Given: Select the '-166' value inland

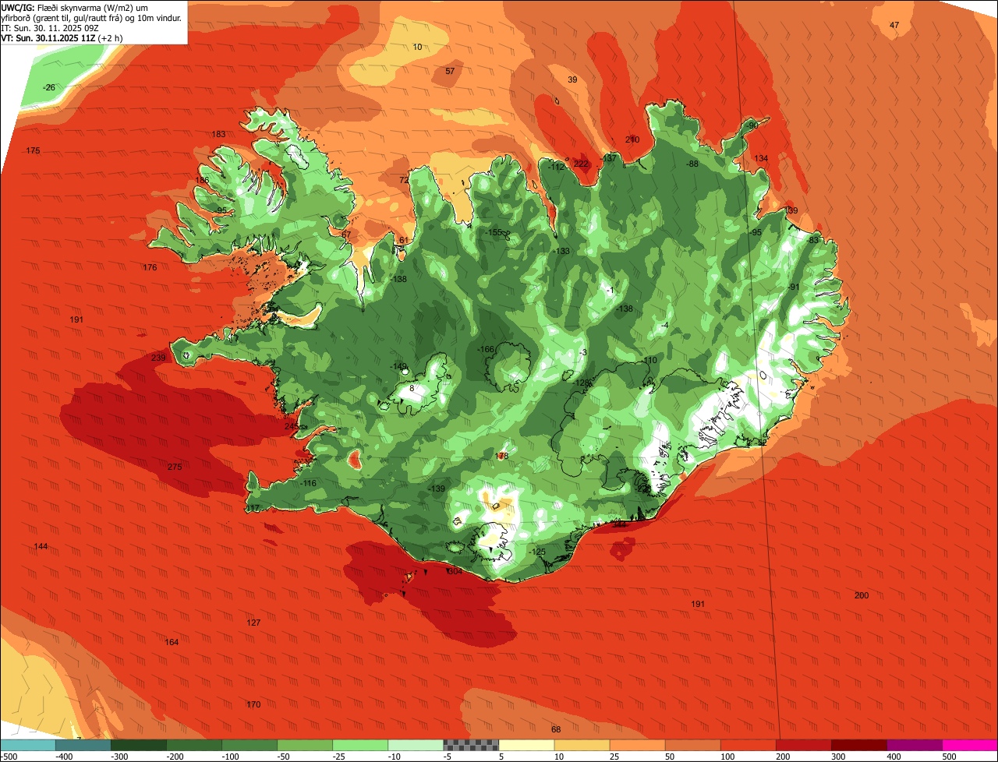Looking at the screenshot, I should tap(487, 350).
